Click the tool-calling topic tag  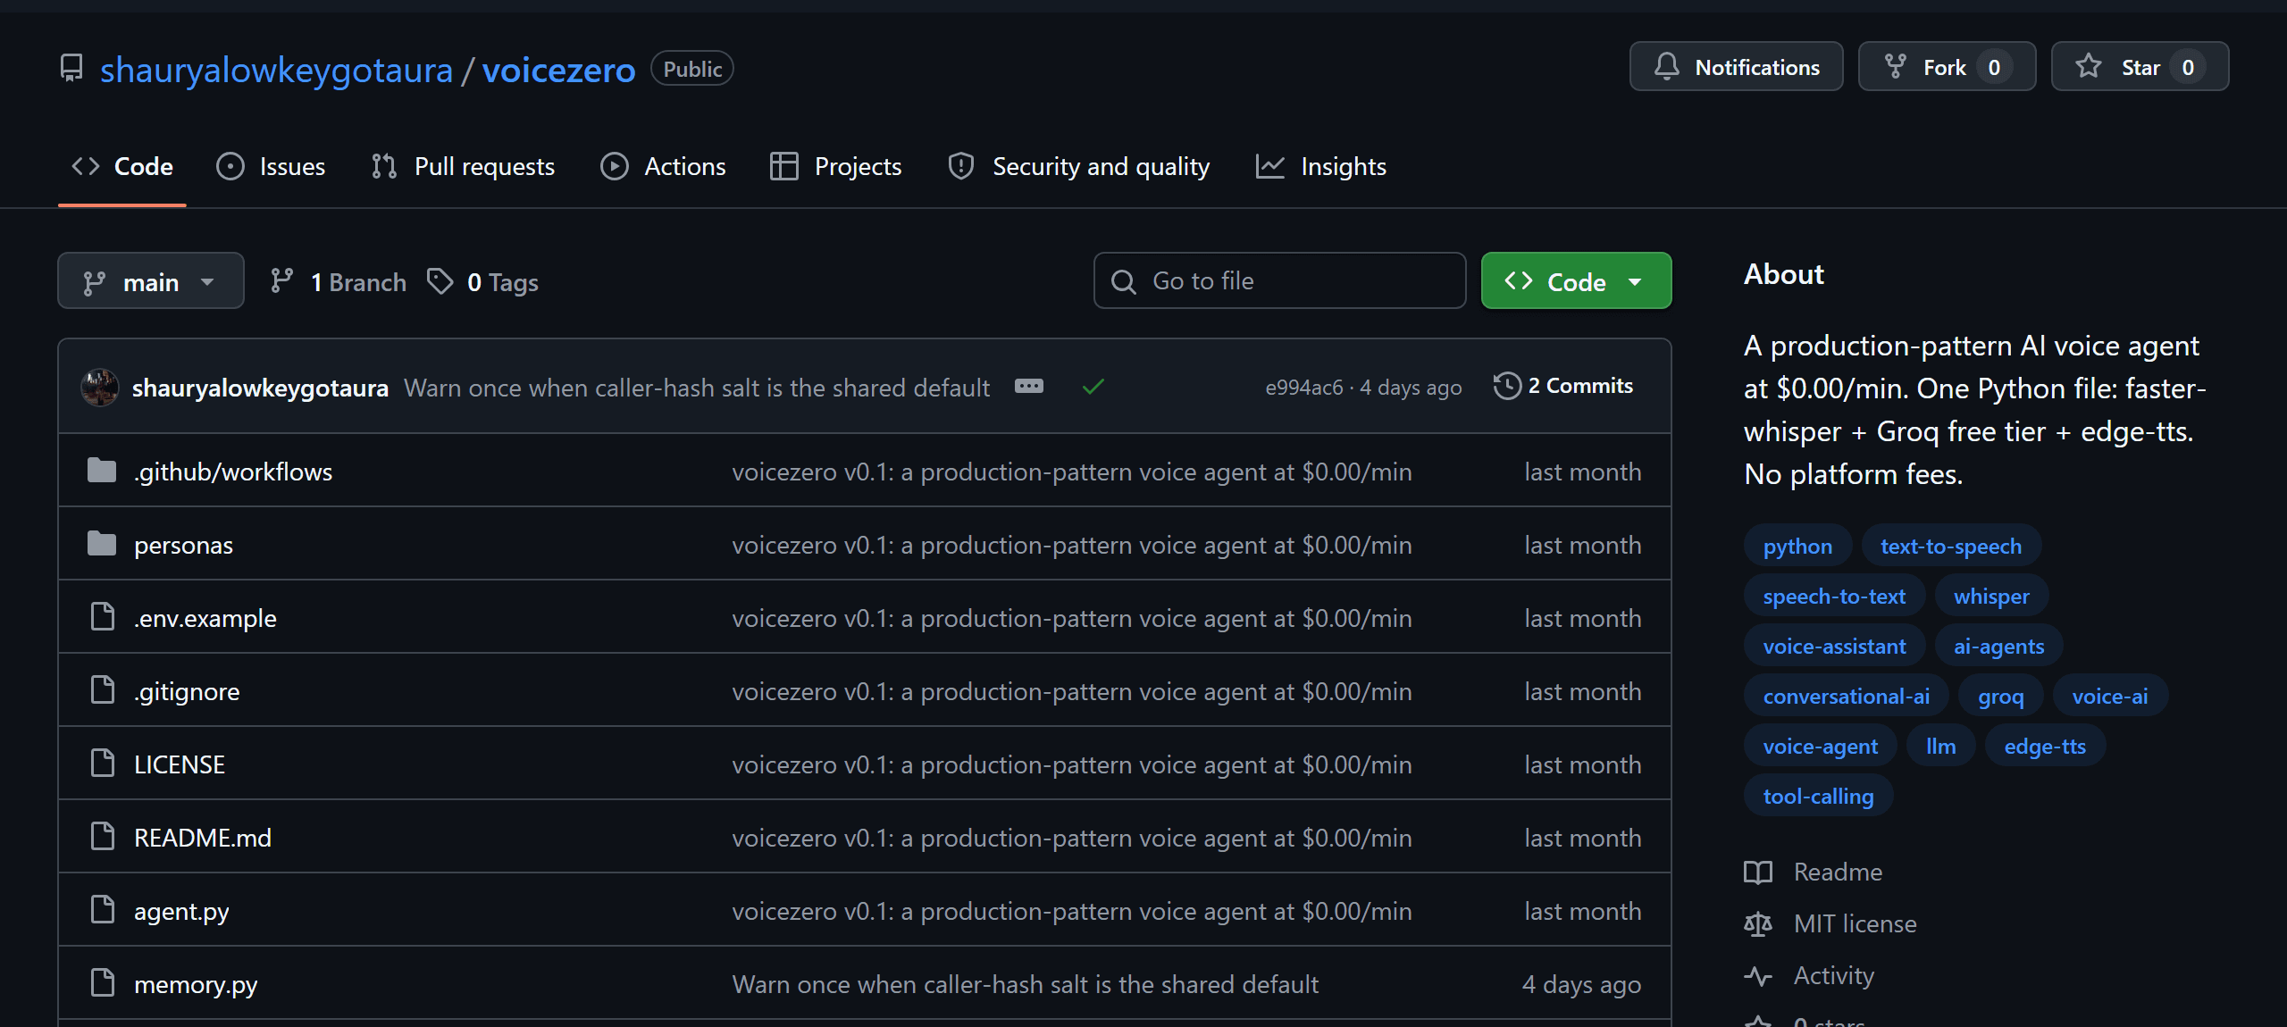click(1818, 796)
